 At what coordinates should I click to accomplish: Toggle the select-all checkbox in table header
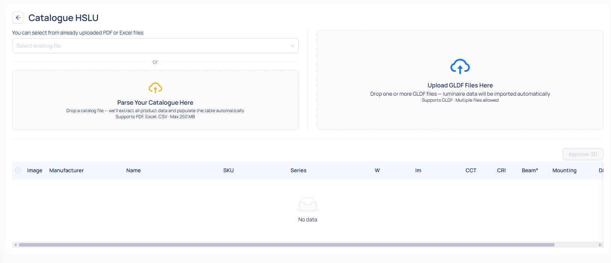point(18,170)
